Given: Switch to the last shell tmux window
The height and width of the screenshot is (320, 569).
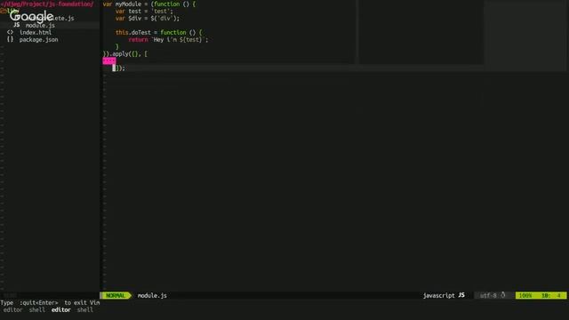Looking at the screenshot, I should (x=85, y=310).
